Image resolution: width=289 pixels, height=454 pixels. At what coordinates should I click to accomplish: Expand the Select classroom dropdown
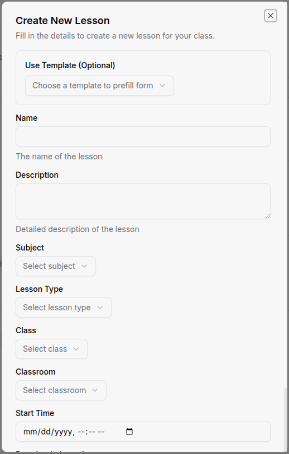[61, 390]
